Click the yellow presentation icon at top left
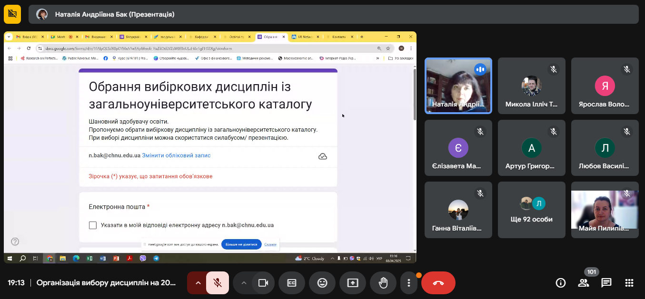Viewport: 645px width, 299px height. [x=12, y=14]
